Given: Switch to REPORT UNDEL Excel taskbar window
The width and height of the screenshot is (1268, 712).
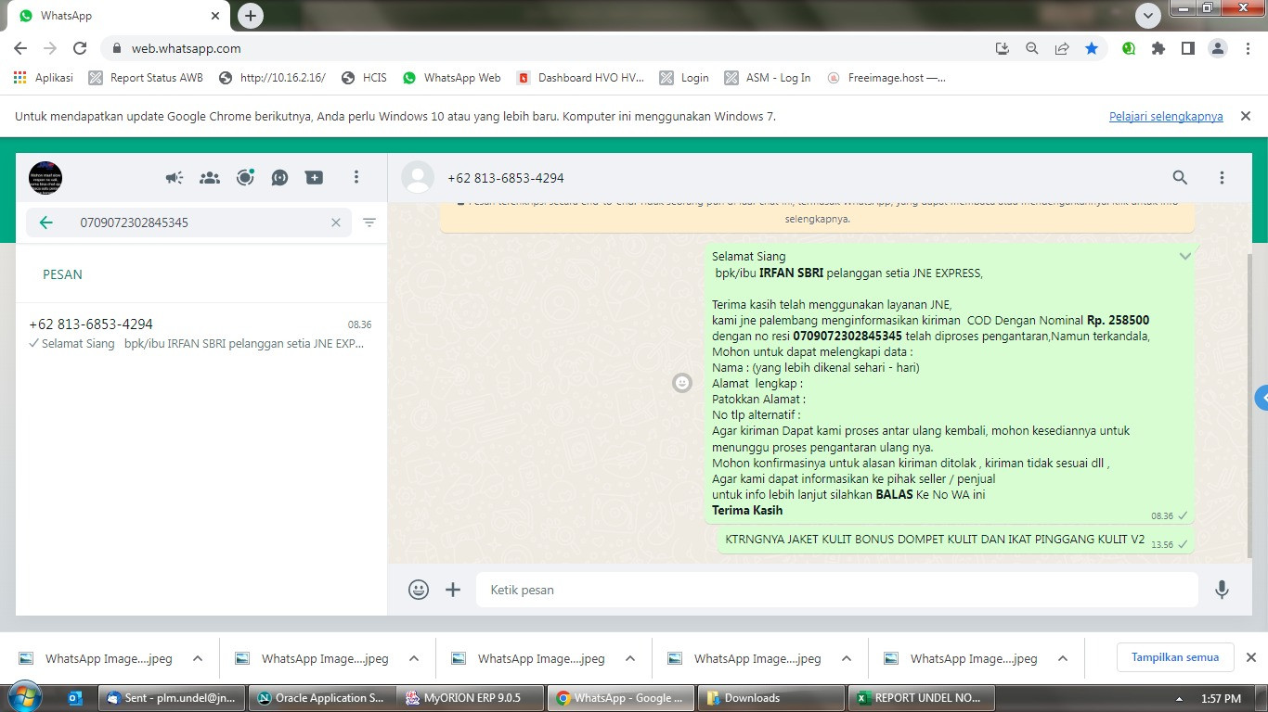Looking at the screenshot, I should coord(923,698).
